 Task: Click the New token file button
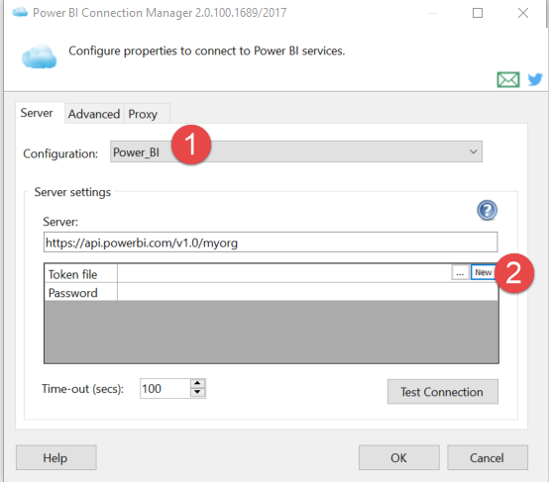483,272
